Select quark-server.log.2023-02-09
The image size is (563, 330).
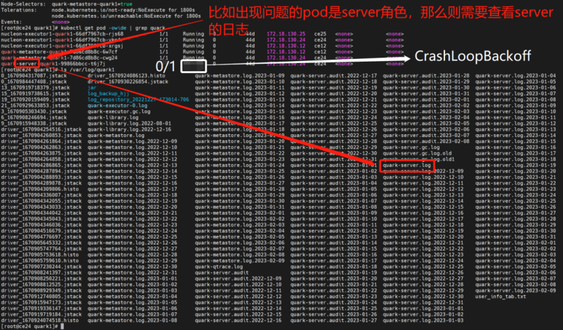(x=516, y=291)
